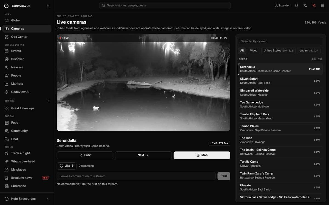
Task: Open the Discover section
Action: click(27, 59)
